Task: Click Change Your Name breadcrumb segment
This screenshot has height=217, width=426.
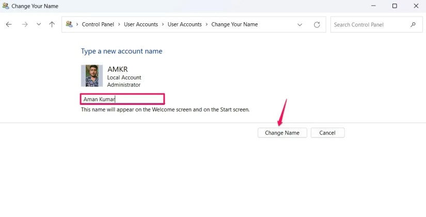Action: click(234, 24)
